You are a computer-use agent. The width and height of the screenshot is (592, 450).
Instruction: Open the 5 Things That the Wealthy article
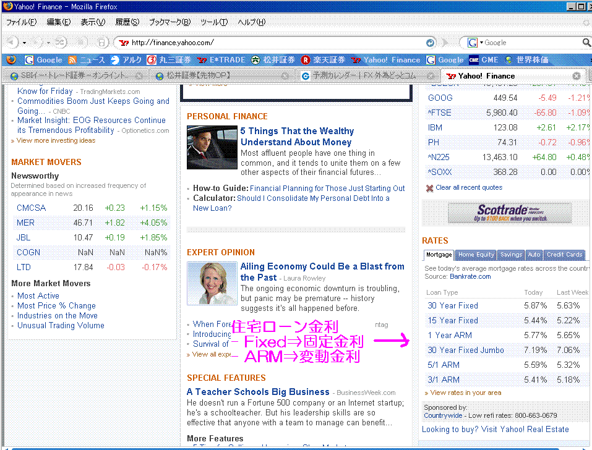pyautogui.click(x=297, y=137)
